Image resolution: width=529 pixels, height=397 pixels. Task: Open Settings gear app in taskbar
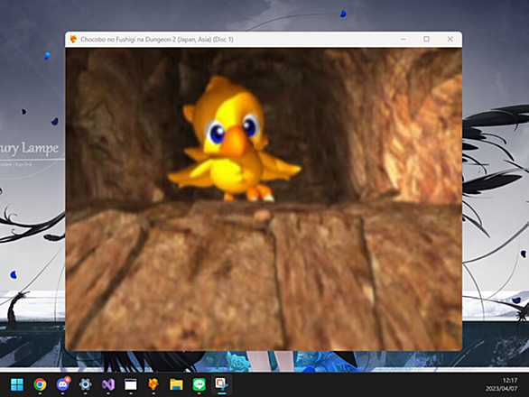click(86, 384)
